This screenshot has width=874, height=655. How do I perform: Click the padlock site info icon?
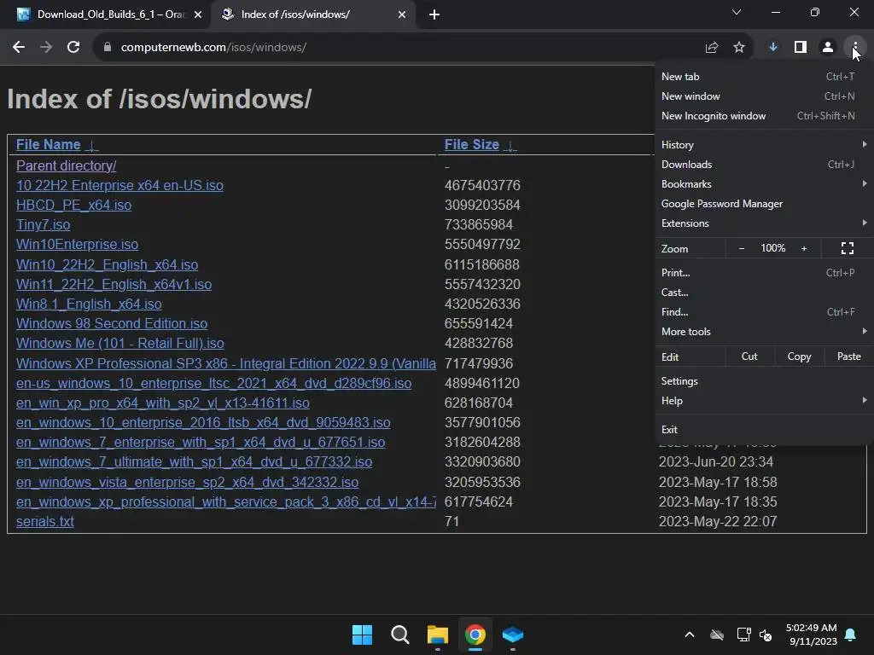pyautogui.click(x=107, y=48)
